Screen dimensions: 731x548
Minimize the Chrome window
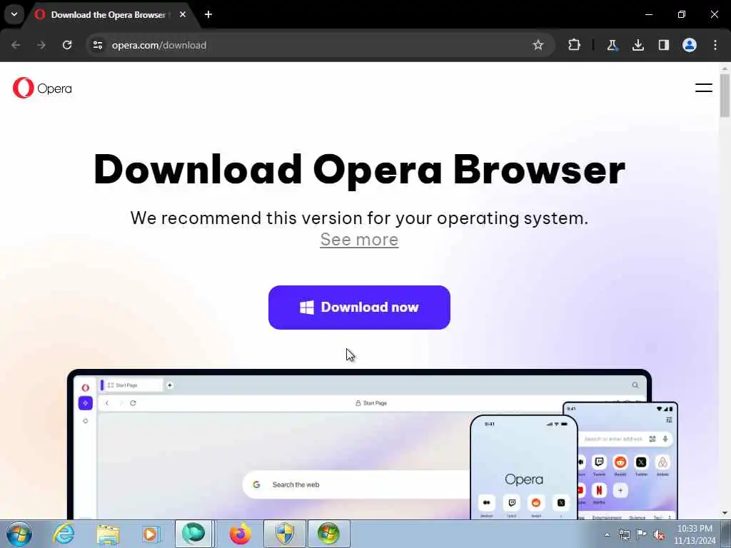coord(648,14)
